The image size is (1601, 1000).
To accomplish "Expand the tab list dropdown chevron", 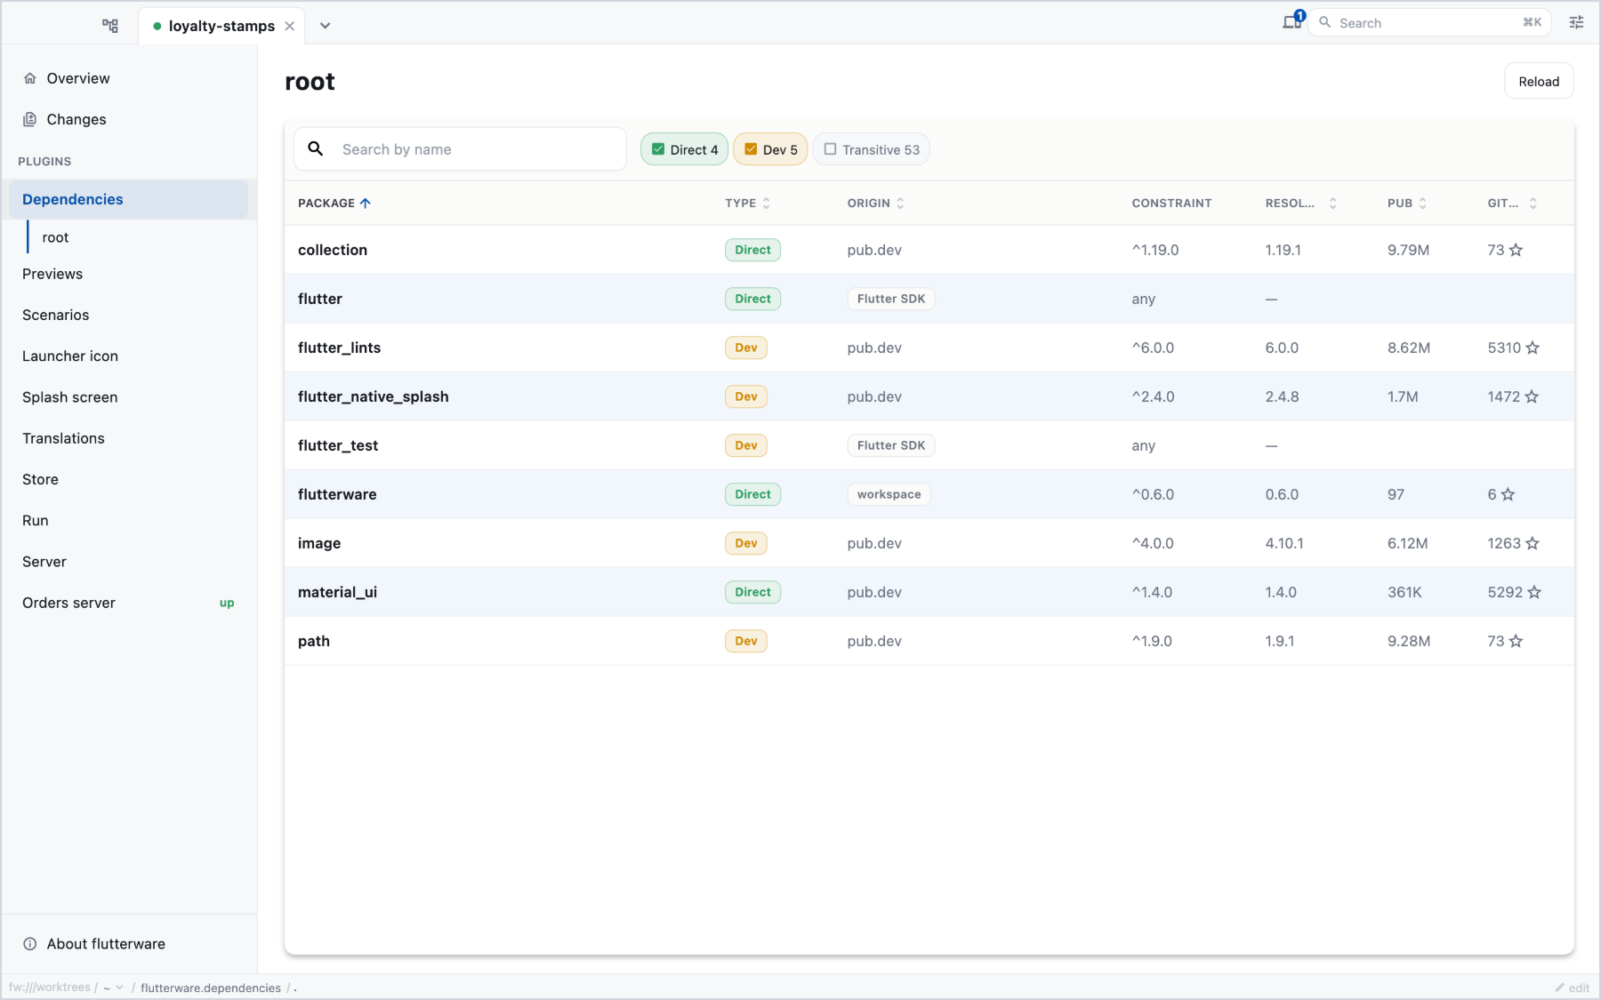I will (x=326, y=26).
